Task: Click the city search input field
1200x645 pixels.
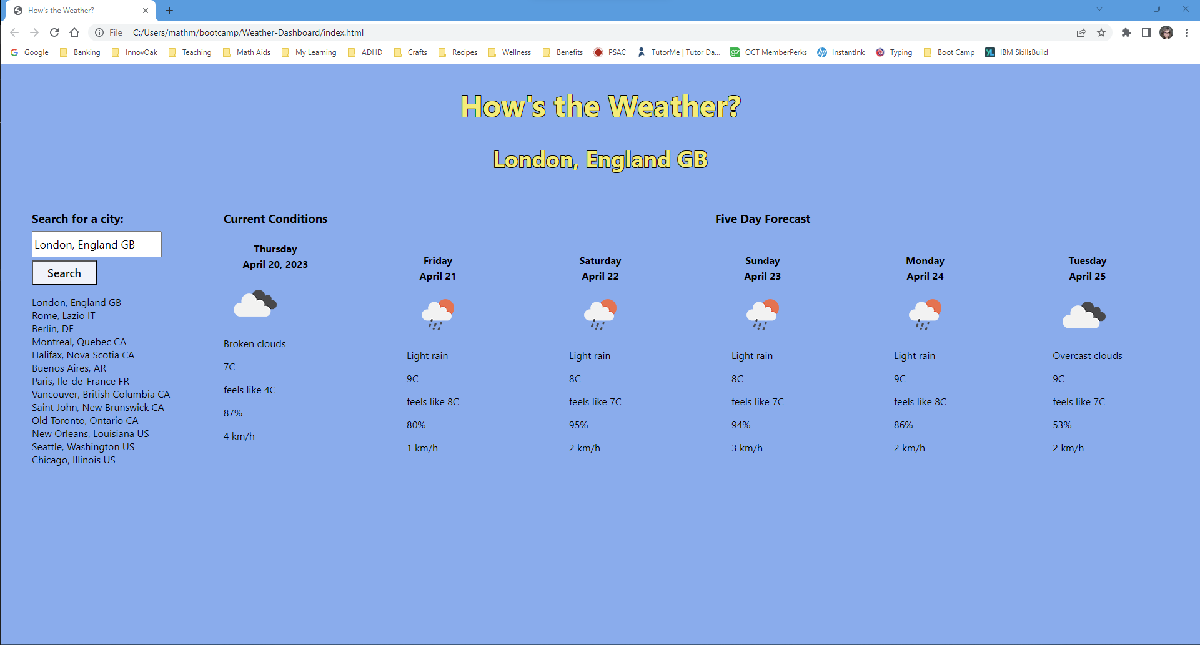Action: (x=96, y=244)
